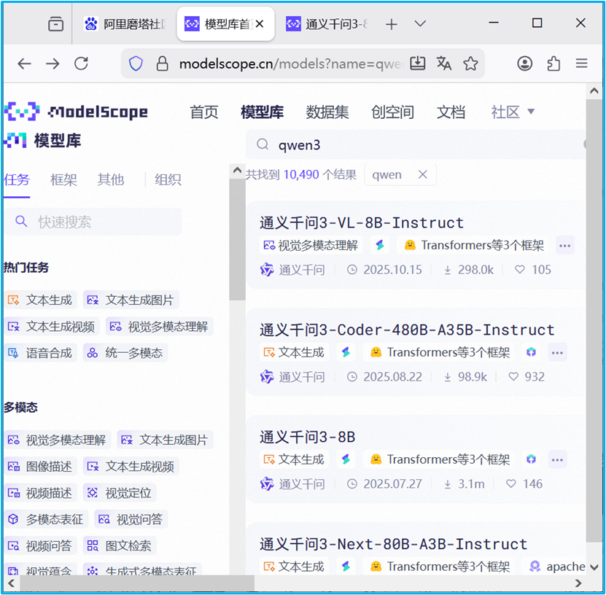Image resolution: width=606 pixels, height=595 pixels.
Task: Open 数据集 in the top navigation
Action: tap(327, 112)
